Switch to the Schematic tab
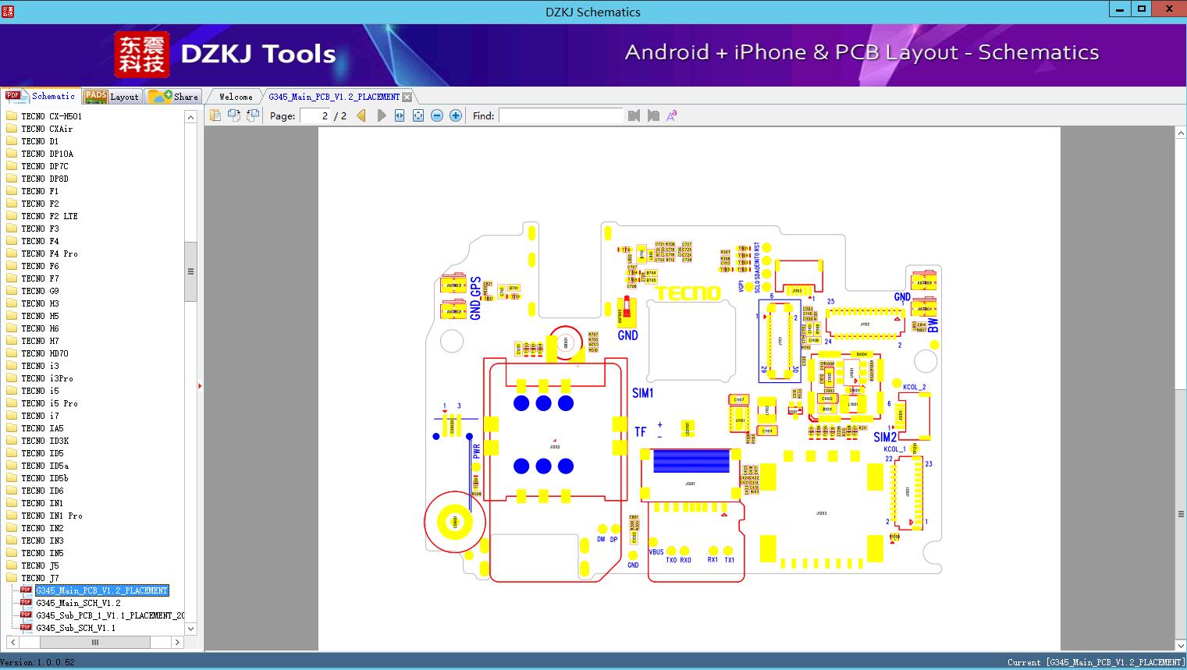This screenshot has width=1187, height=670. (x=41, y=96)
